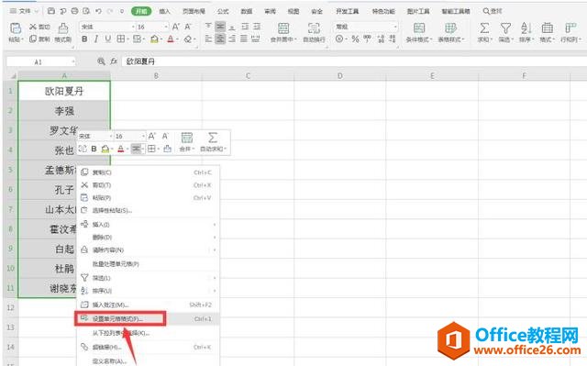587x366 pixels.
Task: Choose Hyperlink in the context menu
Action: tap(149, 347)
